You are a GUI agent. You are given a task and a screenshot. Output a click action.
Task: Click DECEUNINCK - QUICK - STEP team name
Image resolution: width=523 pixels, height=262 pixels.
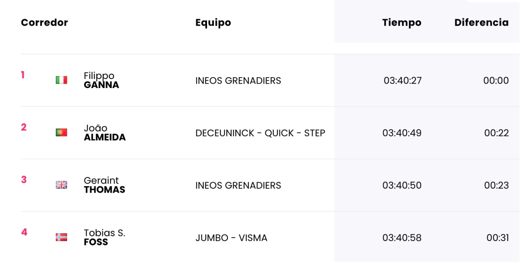260,133
